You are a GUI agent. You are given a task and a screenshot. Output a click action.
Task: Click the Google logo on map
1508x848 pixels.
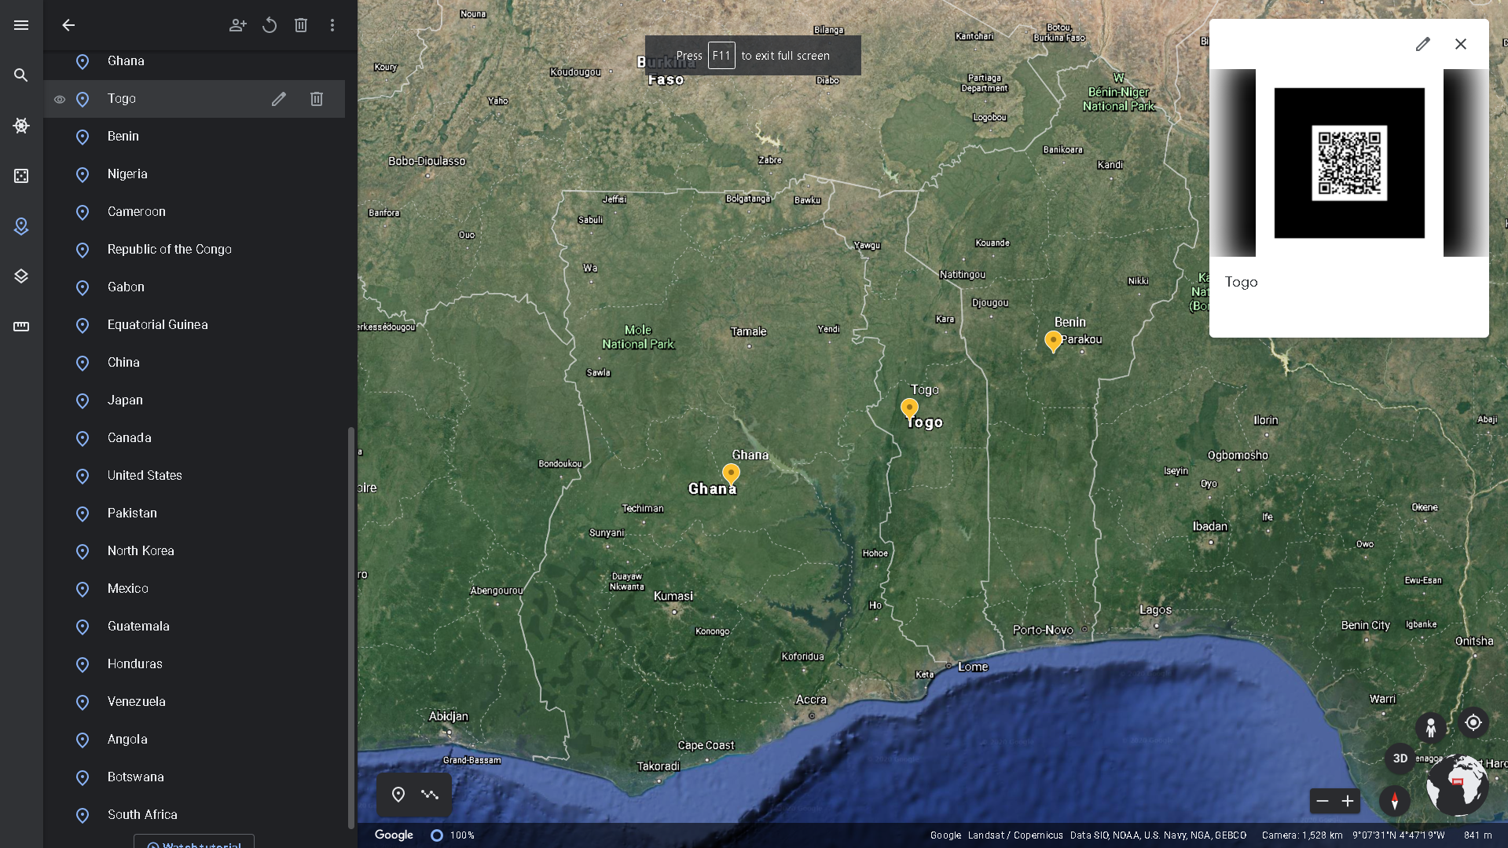394,835
